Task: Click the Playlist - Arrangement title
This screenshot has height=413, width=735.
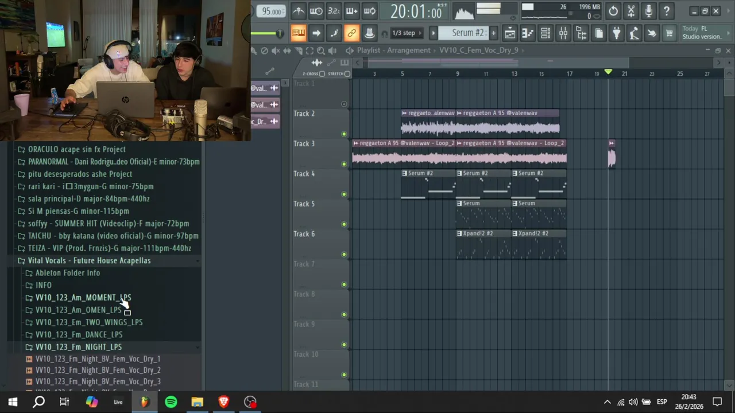Action: pos(393,50)
